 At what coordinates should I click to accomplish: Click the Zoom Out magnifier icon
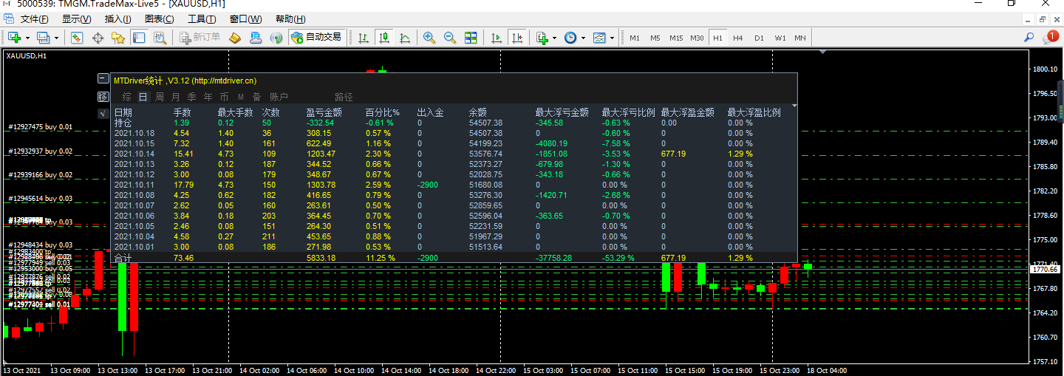(449, 38)
